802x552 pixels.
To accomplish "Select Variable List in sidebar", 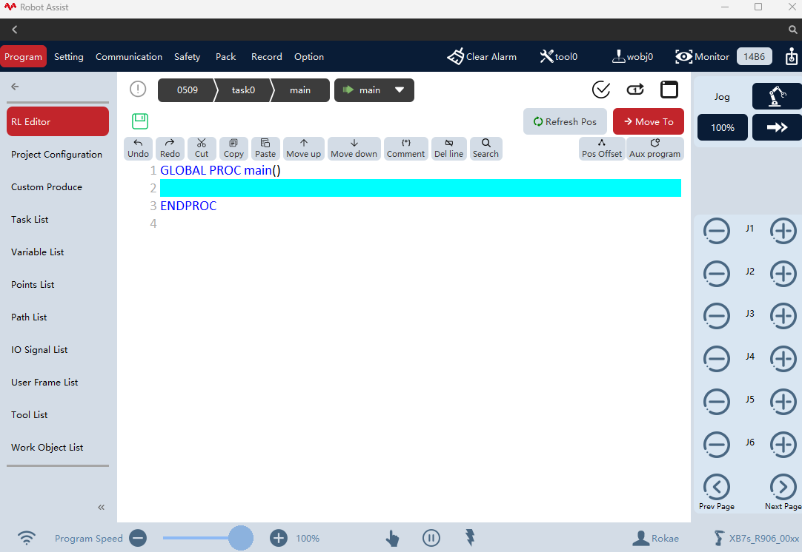I will 37,252.
